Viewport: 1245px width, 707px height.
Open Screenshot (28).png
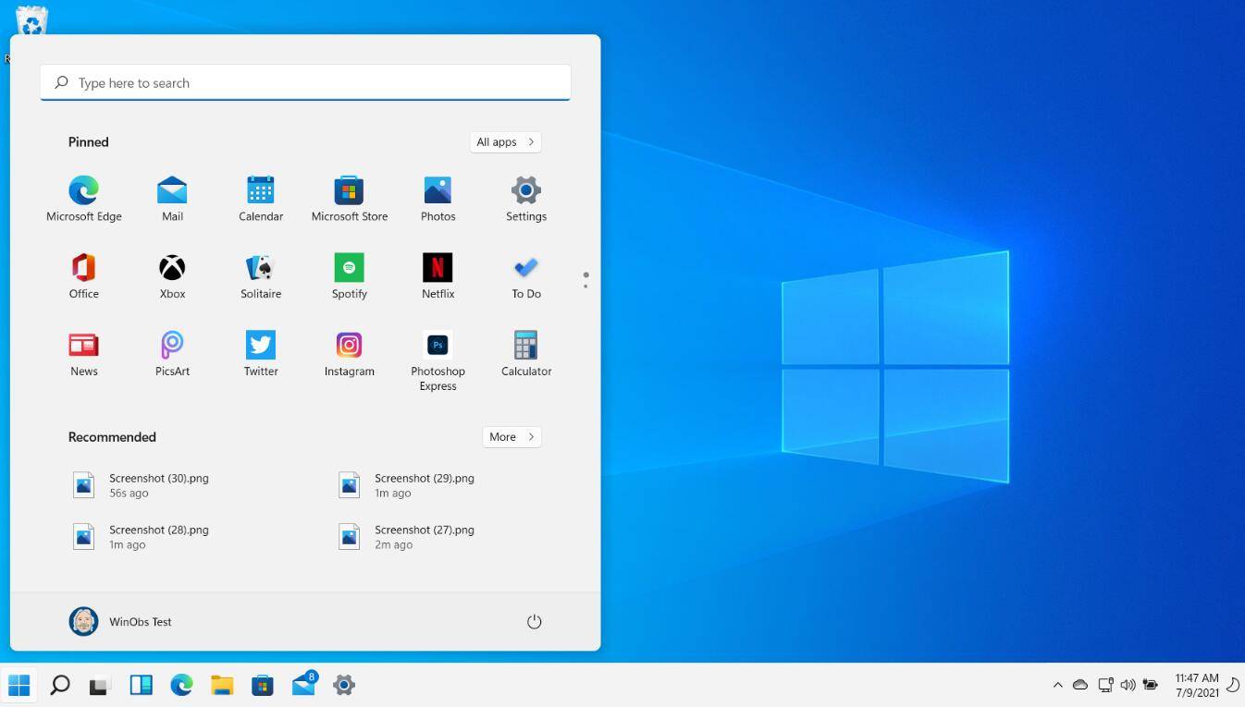point(142,537)
